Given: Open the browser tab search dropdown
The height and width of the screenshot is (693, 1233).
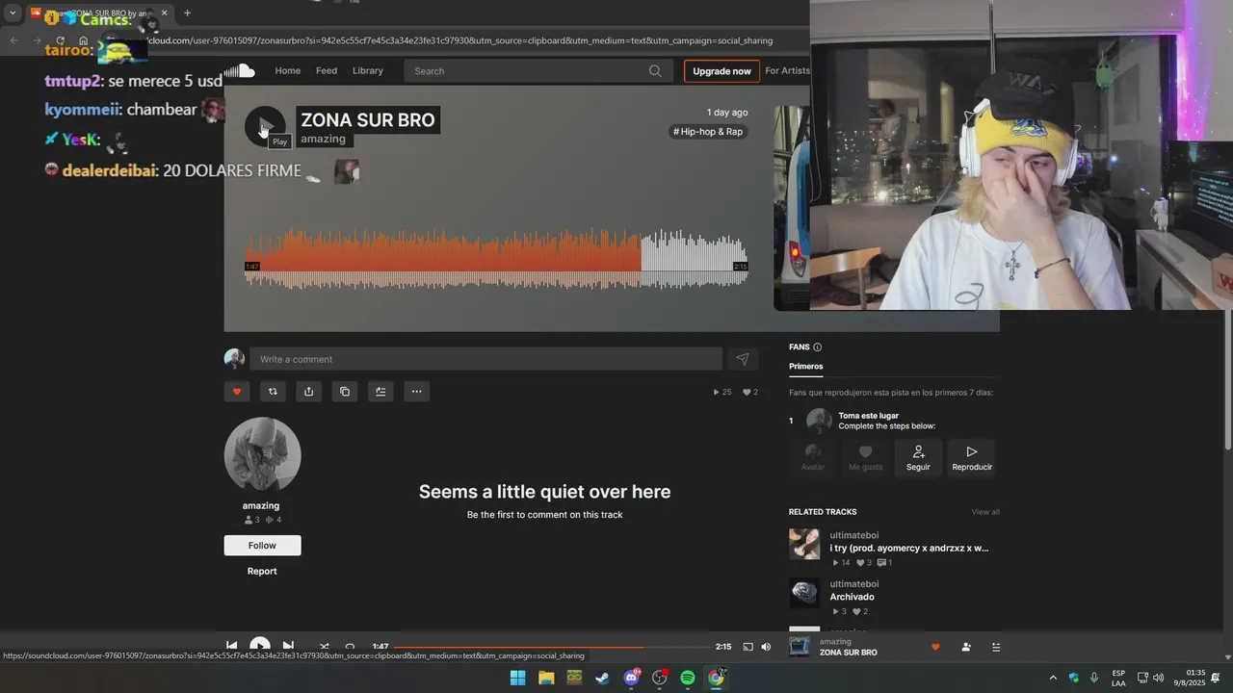Looking at the screenshot, I should click(x=13, y=13).
